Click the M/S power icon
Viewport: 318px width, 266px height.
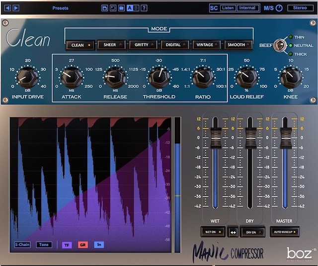pos(279,8)
